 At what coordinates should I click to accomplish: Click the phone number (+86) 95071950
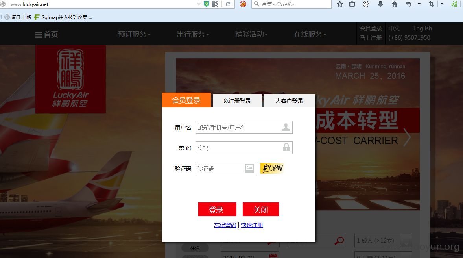click(409, 38)
